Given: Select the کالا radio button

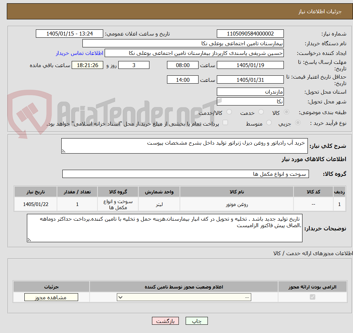Looking at the screenshot, I should tap(287, 112).
